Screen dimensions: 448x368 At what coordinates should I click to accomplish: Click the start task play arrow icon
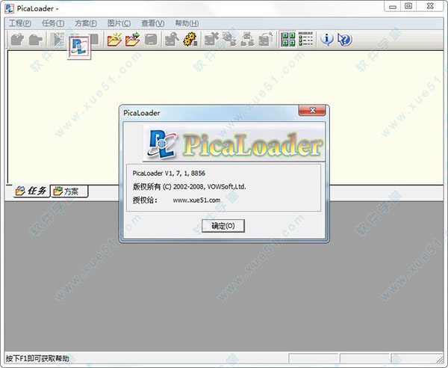58,39
